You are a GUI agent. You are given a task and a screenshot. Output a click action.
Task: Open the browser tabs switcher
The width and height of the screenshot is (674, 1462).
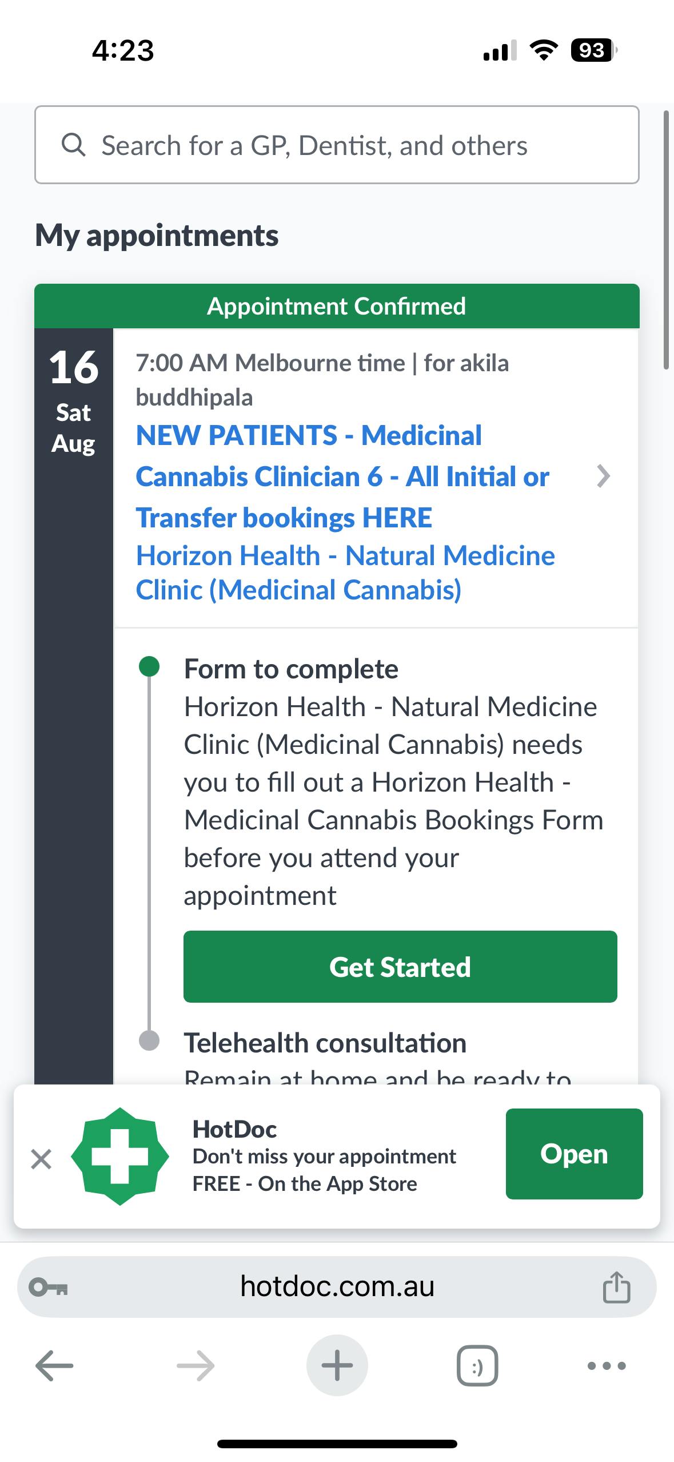coord(477,1365)
